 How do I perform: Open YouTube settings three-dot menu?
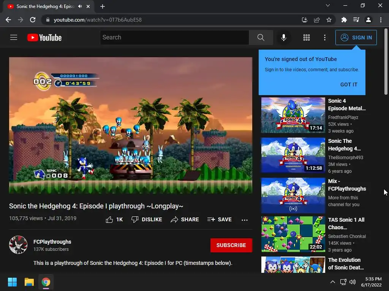pyautogui.click(x=324, y=38)
